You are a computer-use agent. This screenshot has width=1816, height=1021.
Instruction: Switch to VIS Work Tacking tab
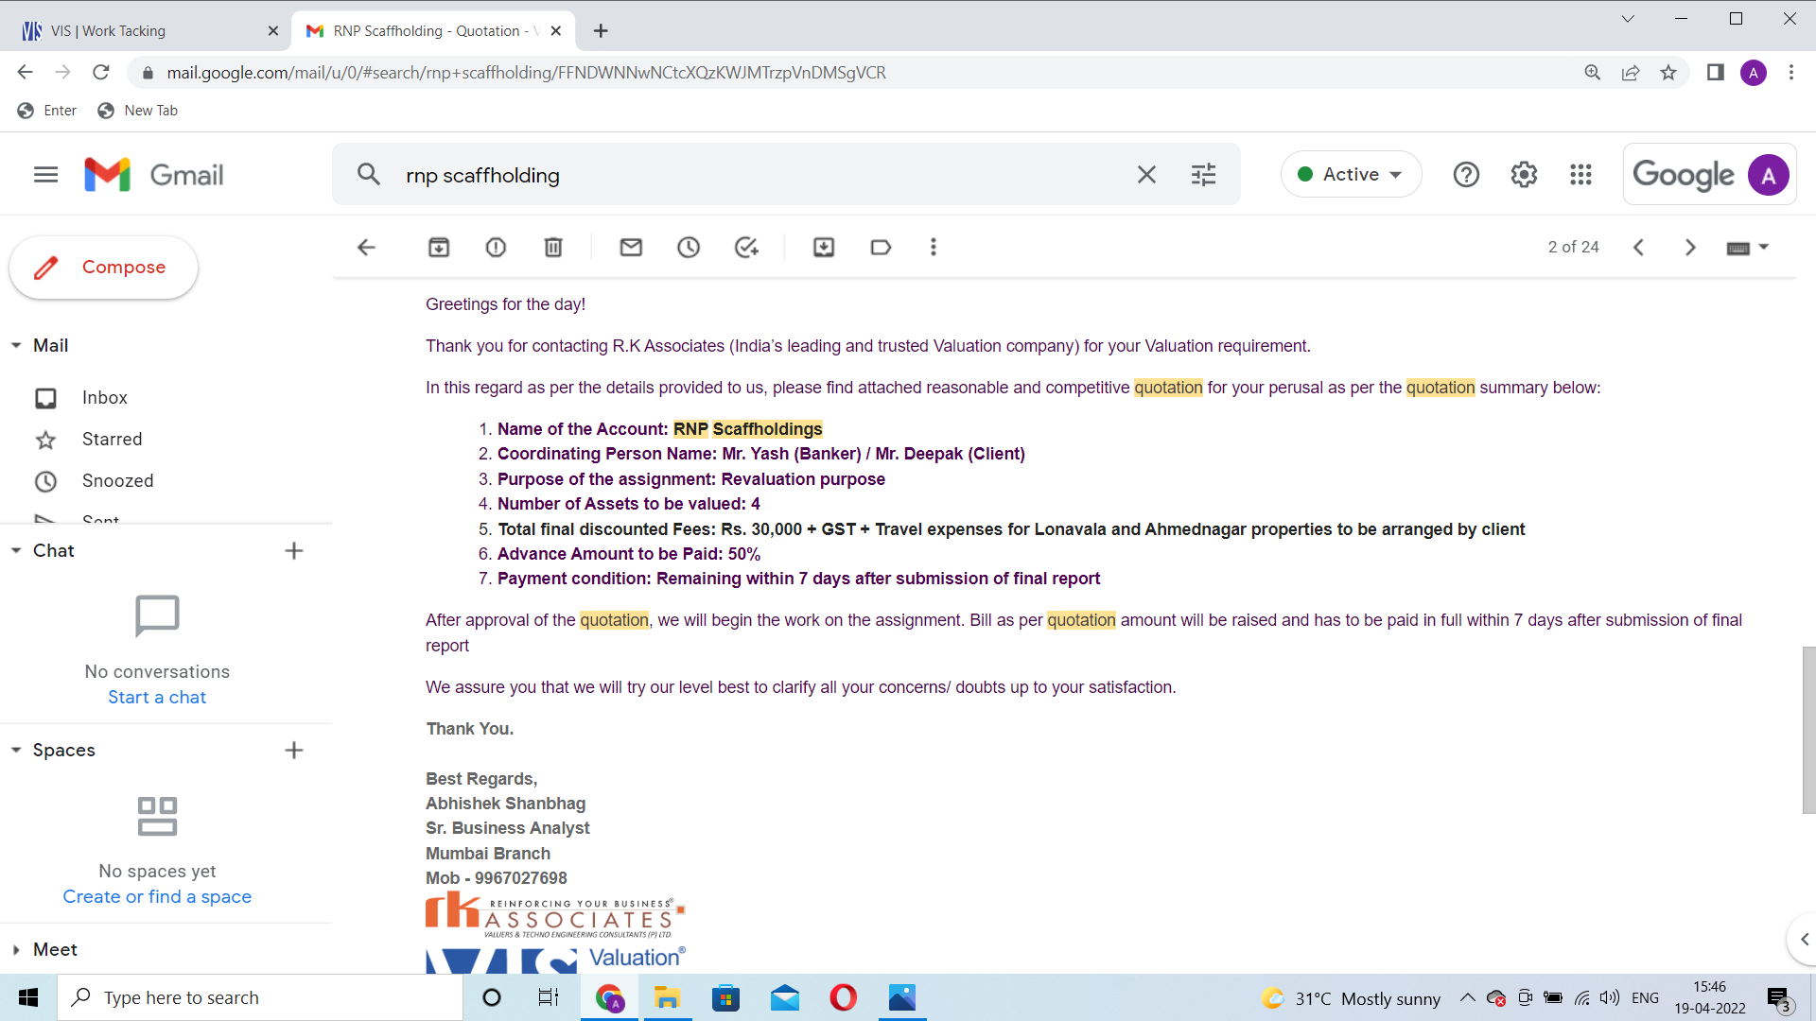142,31
